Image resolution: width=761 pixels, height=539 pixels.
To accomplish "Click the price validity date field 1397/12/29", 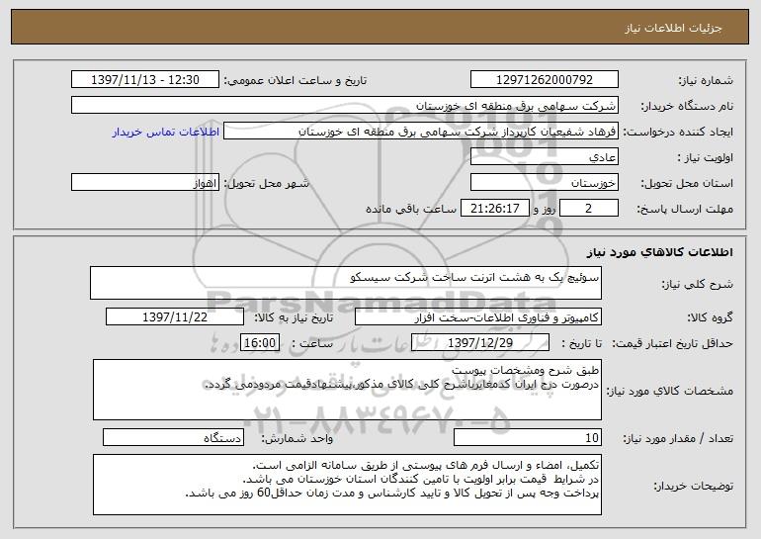I will (480, 343).
